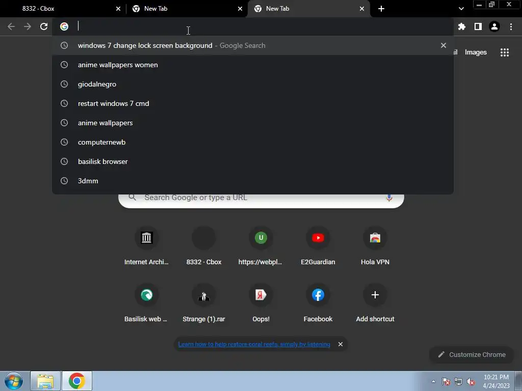Viewport: 522px width, 391px height.
Task: Open the Internet Archive shortcut
Action: click(146, 246)
